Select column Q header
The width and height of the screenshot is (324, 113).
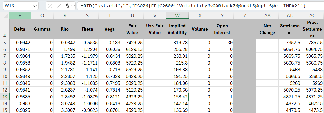point(42,15)
